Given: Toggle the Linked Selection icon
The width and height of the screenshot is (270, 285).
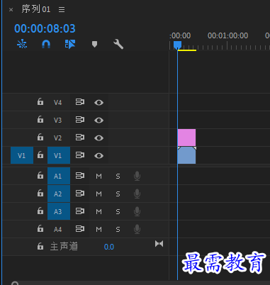Looking at the screenshot, I should pyautogui.click(x=70, y=44).
